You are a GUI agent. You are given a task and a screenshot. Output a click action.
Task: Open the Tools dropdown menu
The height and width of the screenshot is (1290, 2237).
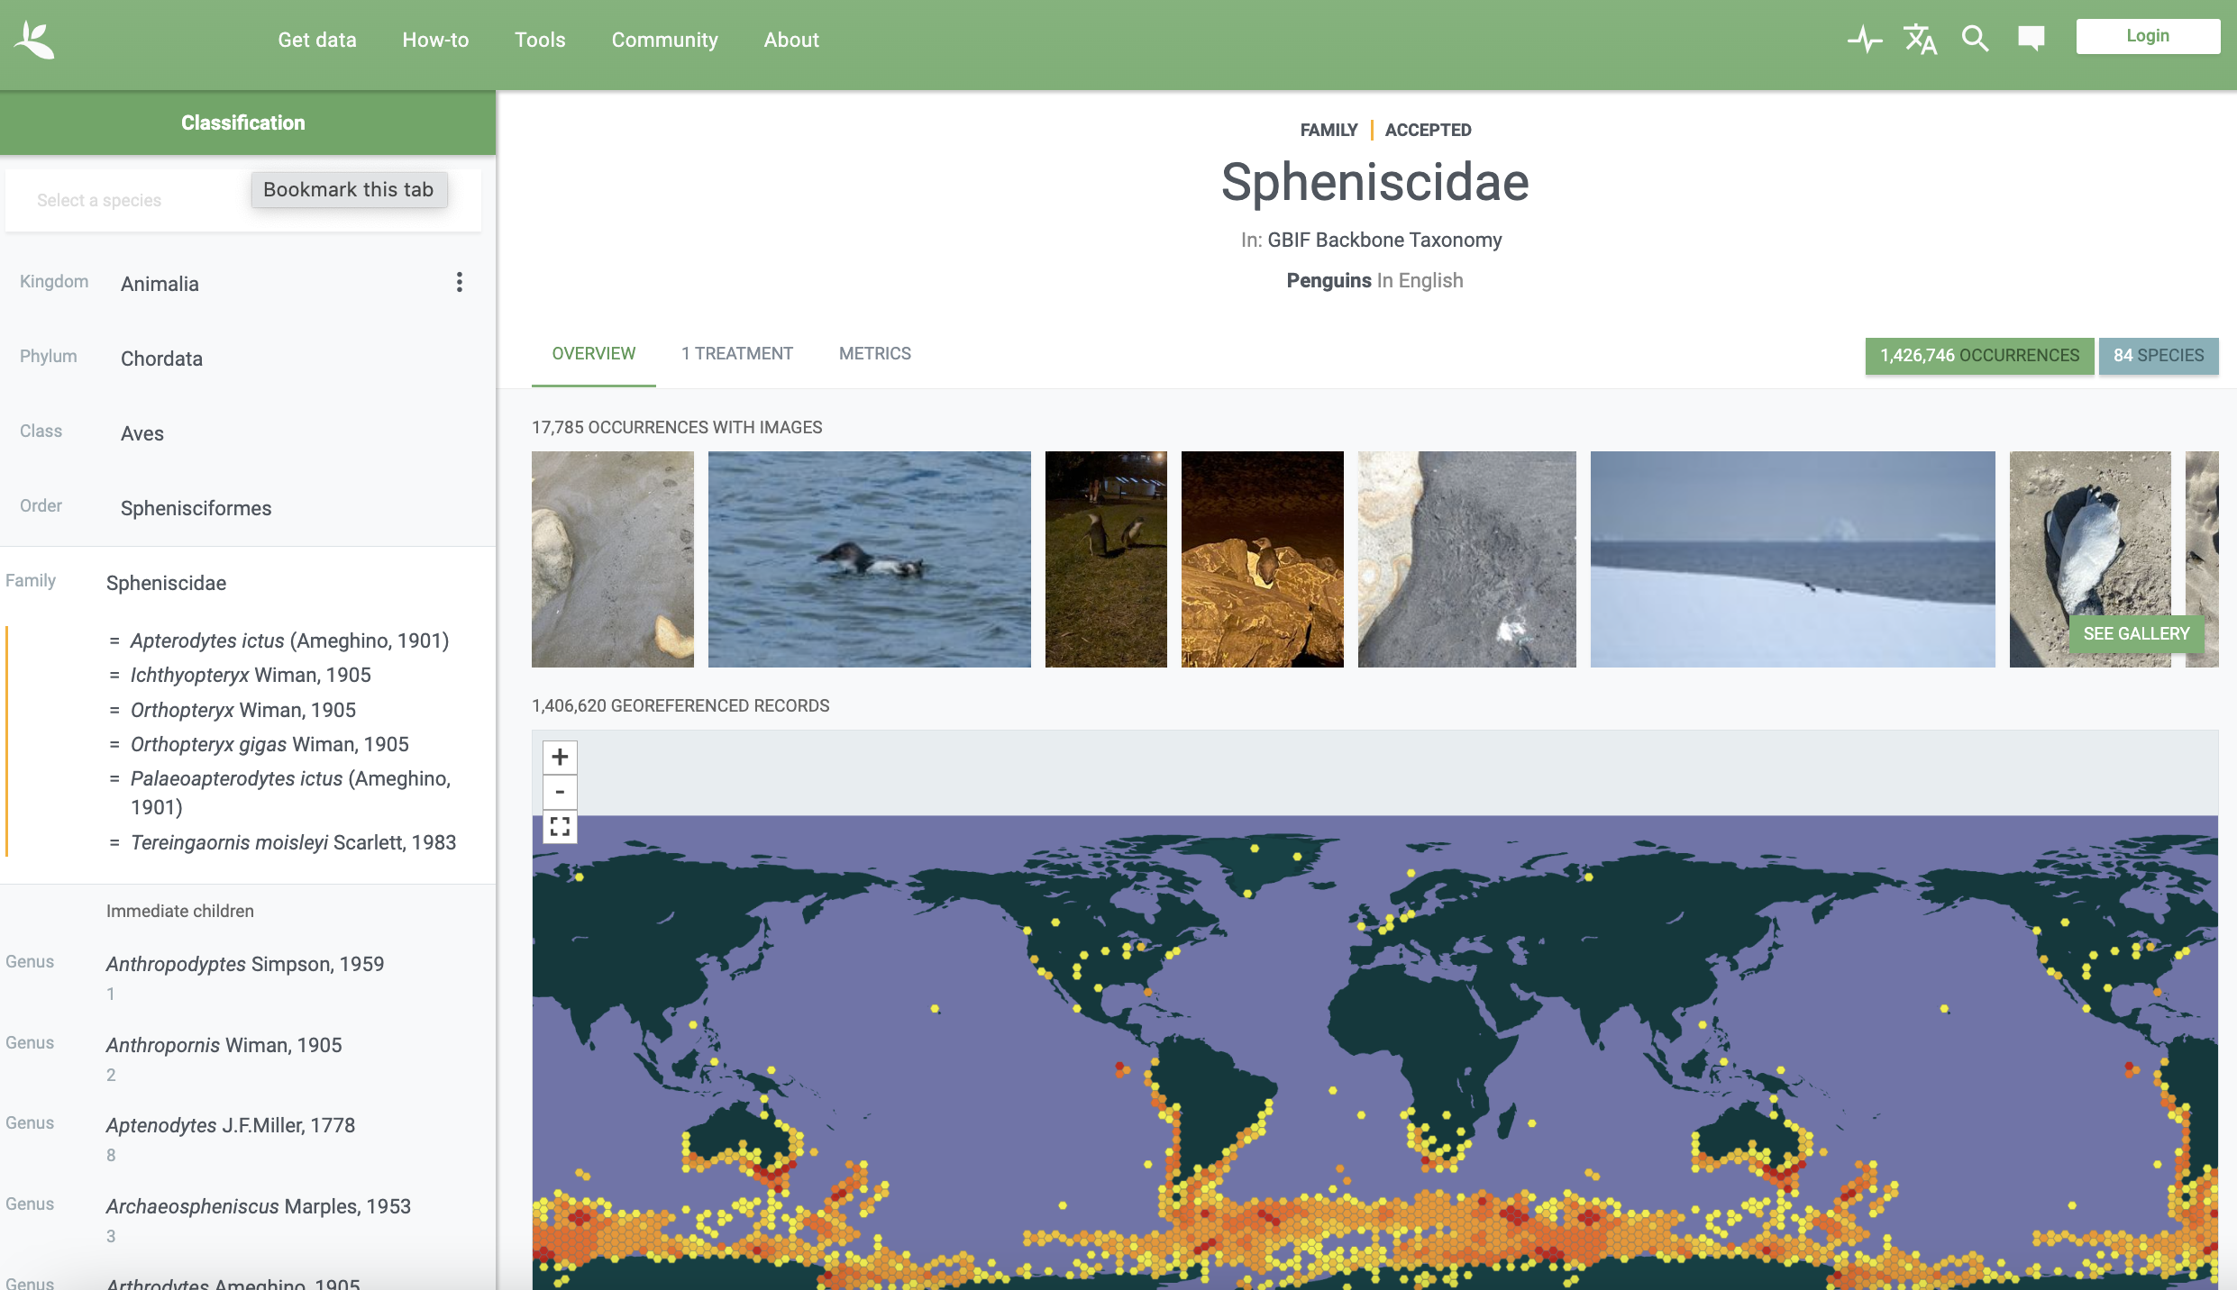pos(540,40)
